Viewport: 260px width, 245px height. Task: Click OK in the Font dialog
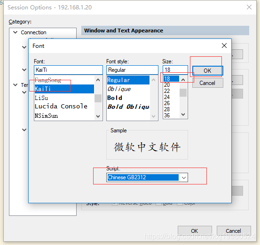(x=208, y=71)
